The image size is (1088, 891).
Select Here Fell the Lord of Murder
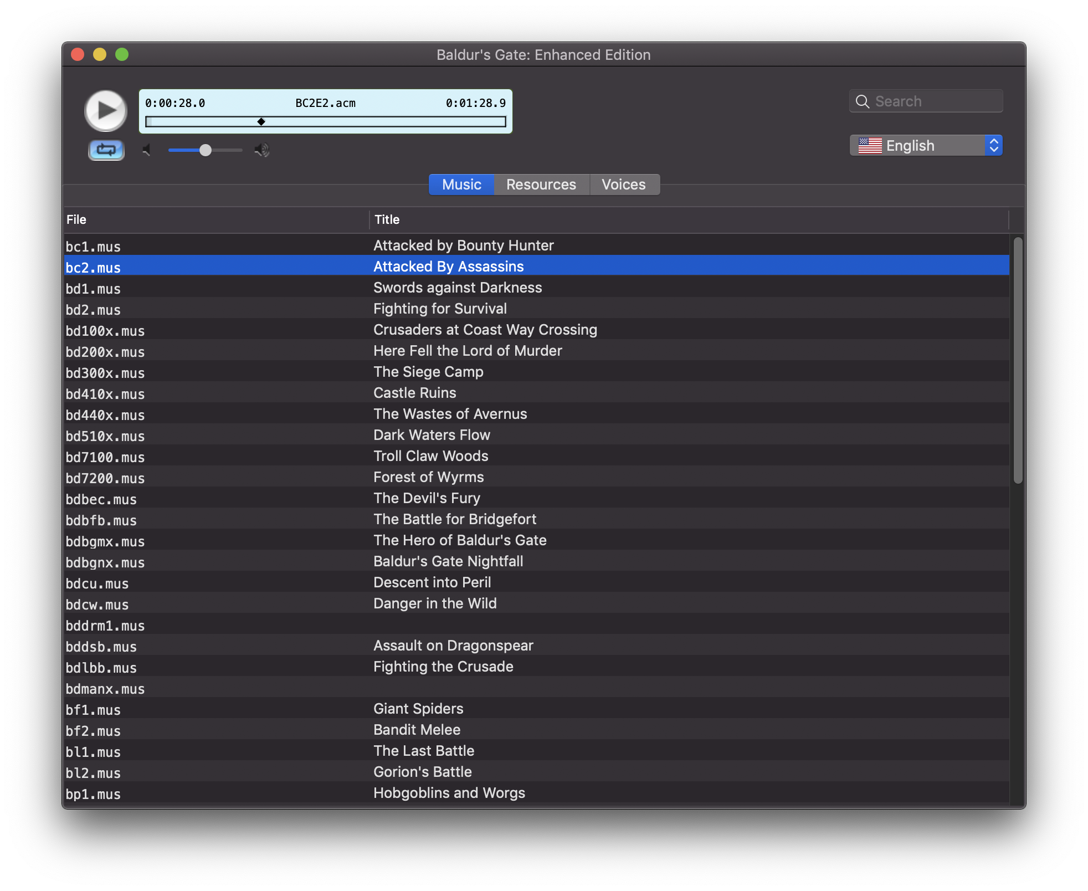536,351
